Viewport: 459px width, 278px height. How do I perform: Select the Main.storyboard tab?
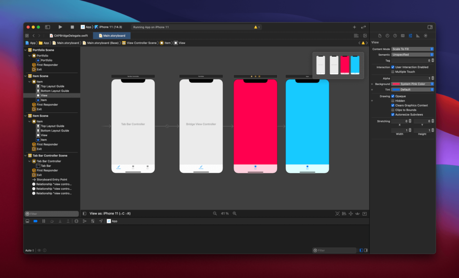tap(112, 35)
